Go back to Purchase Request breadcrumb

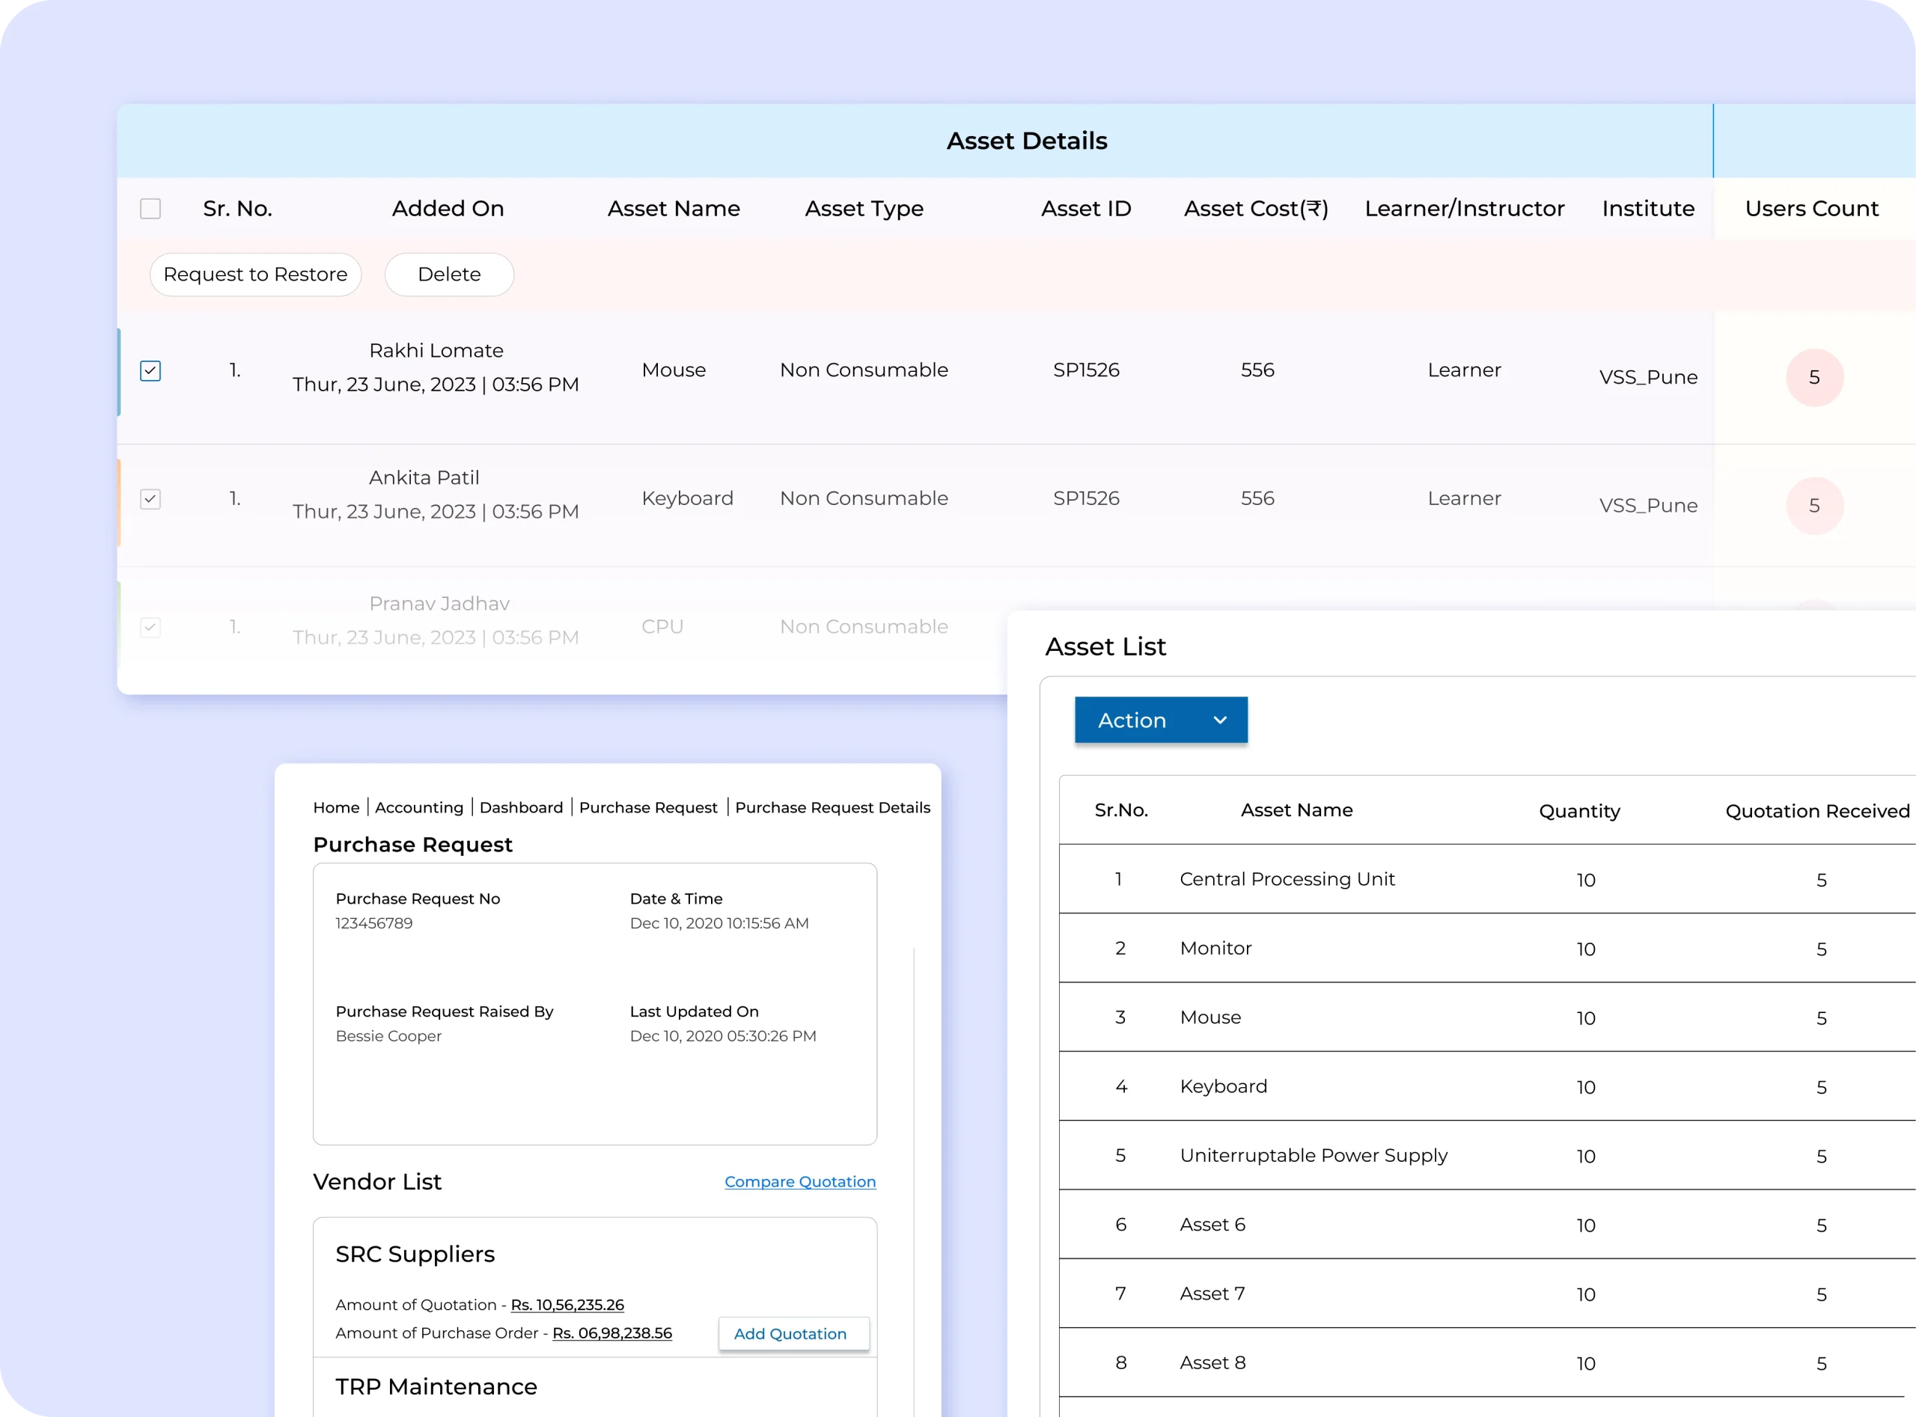(648, 807)
